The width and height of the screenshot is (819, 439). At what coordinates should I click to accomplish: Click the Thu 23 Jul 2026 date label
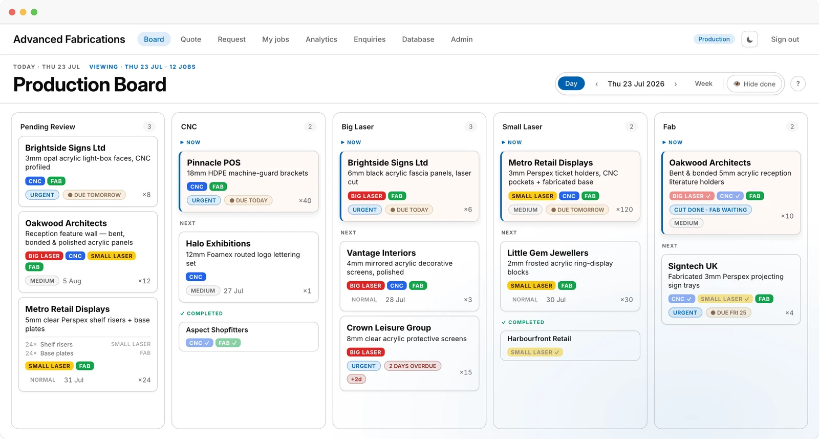pos(636,84)
